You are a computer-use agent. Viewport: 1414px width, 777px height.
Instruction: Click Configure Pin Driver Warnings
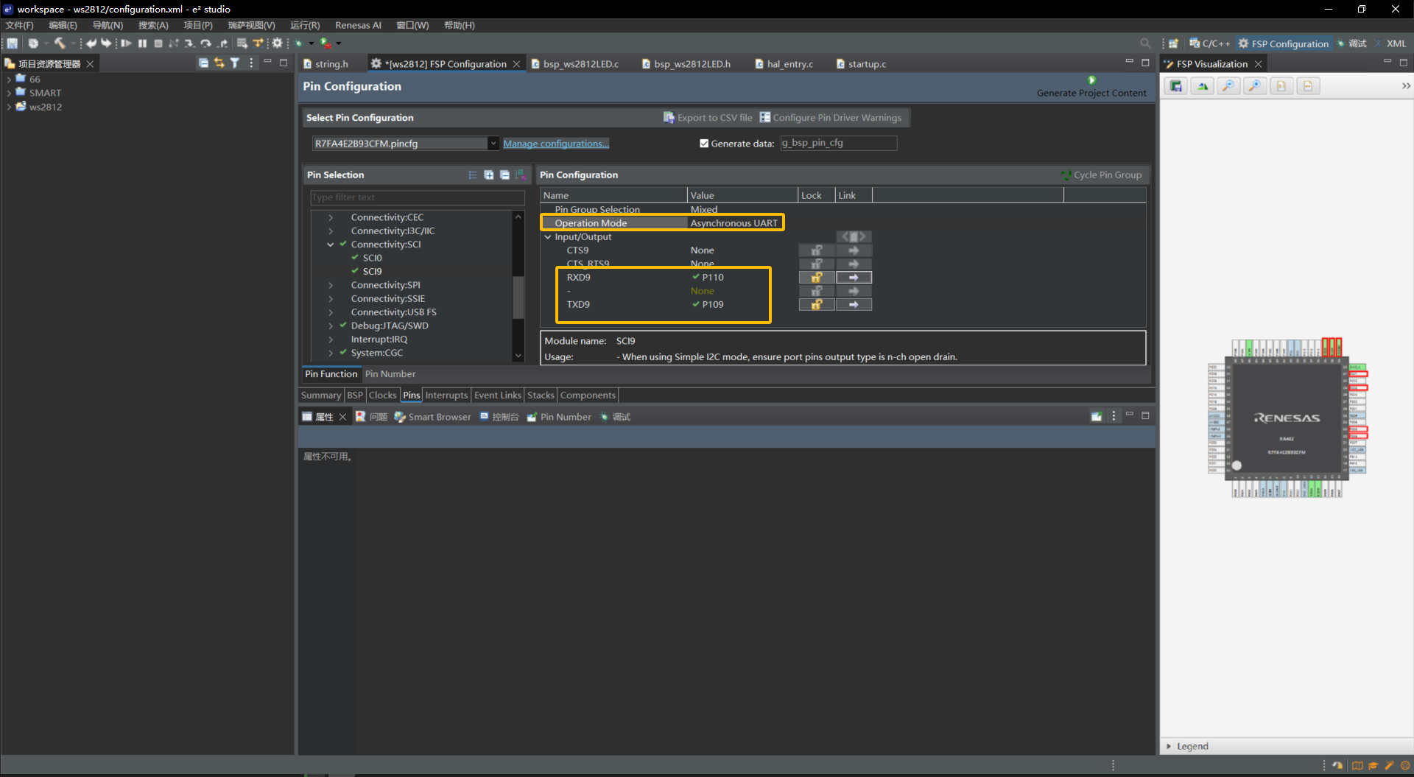[830, 117]
